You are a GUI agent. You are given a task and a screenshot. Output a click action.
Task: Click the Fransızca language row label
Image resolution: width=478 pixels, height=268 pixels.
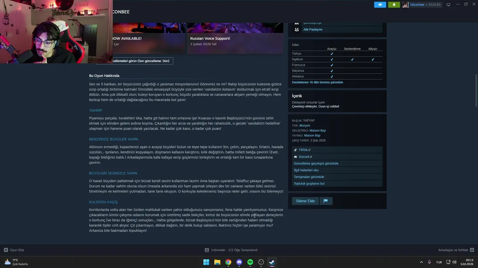(298, 65)
